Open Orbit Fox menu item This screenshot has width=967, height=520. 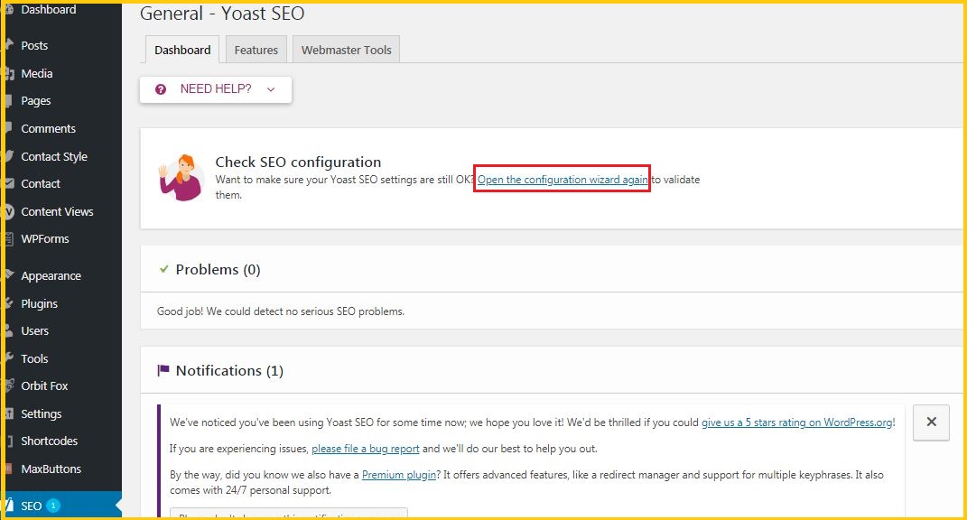click(44, 385)
